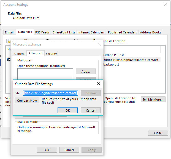This screenshot has height=159, width=171.
Task: Switch to the E-mail tab
Action: [x=9, y=32]
